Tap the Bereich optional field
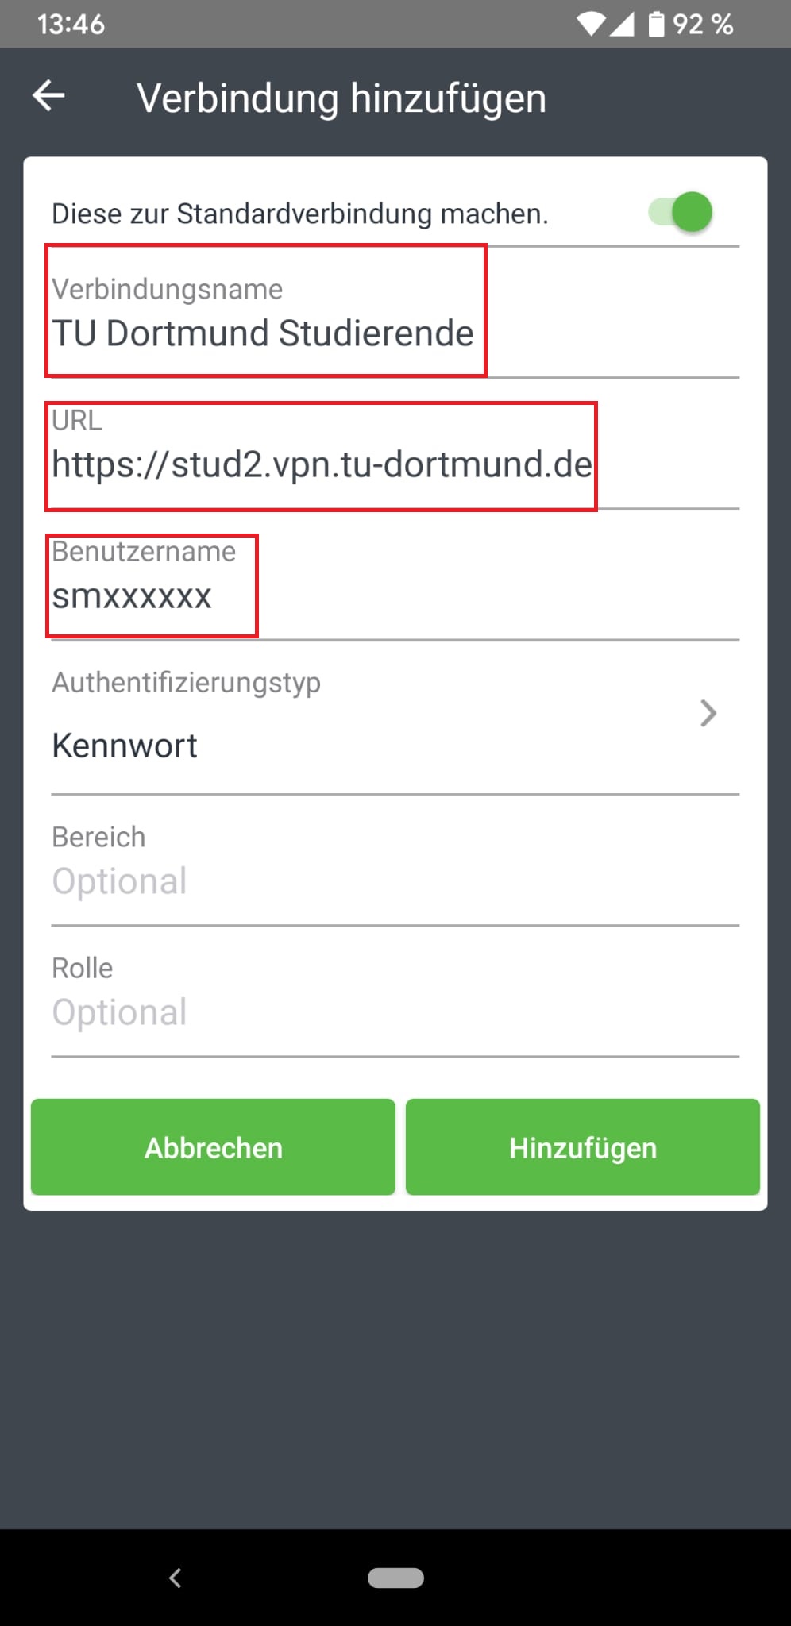 [x=395, y=861]
